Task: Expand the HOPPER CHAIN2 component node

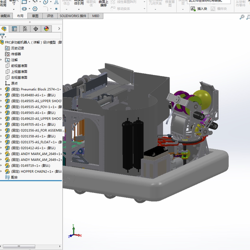Action: coord(1,171)
